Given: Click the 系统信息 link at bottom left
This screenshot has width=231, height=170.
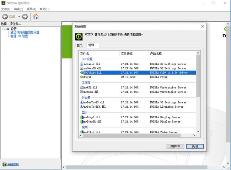Looking at the screenshot, I should (13, 164).
